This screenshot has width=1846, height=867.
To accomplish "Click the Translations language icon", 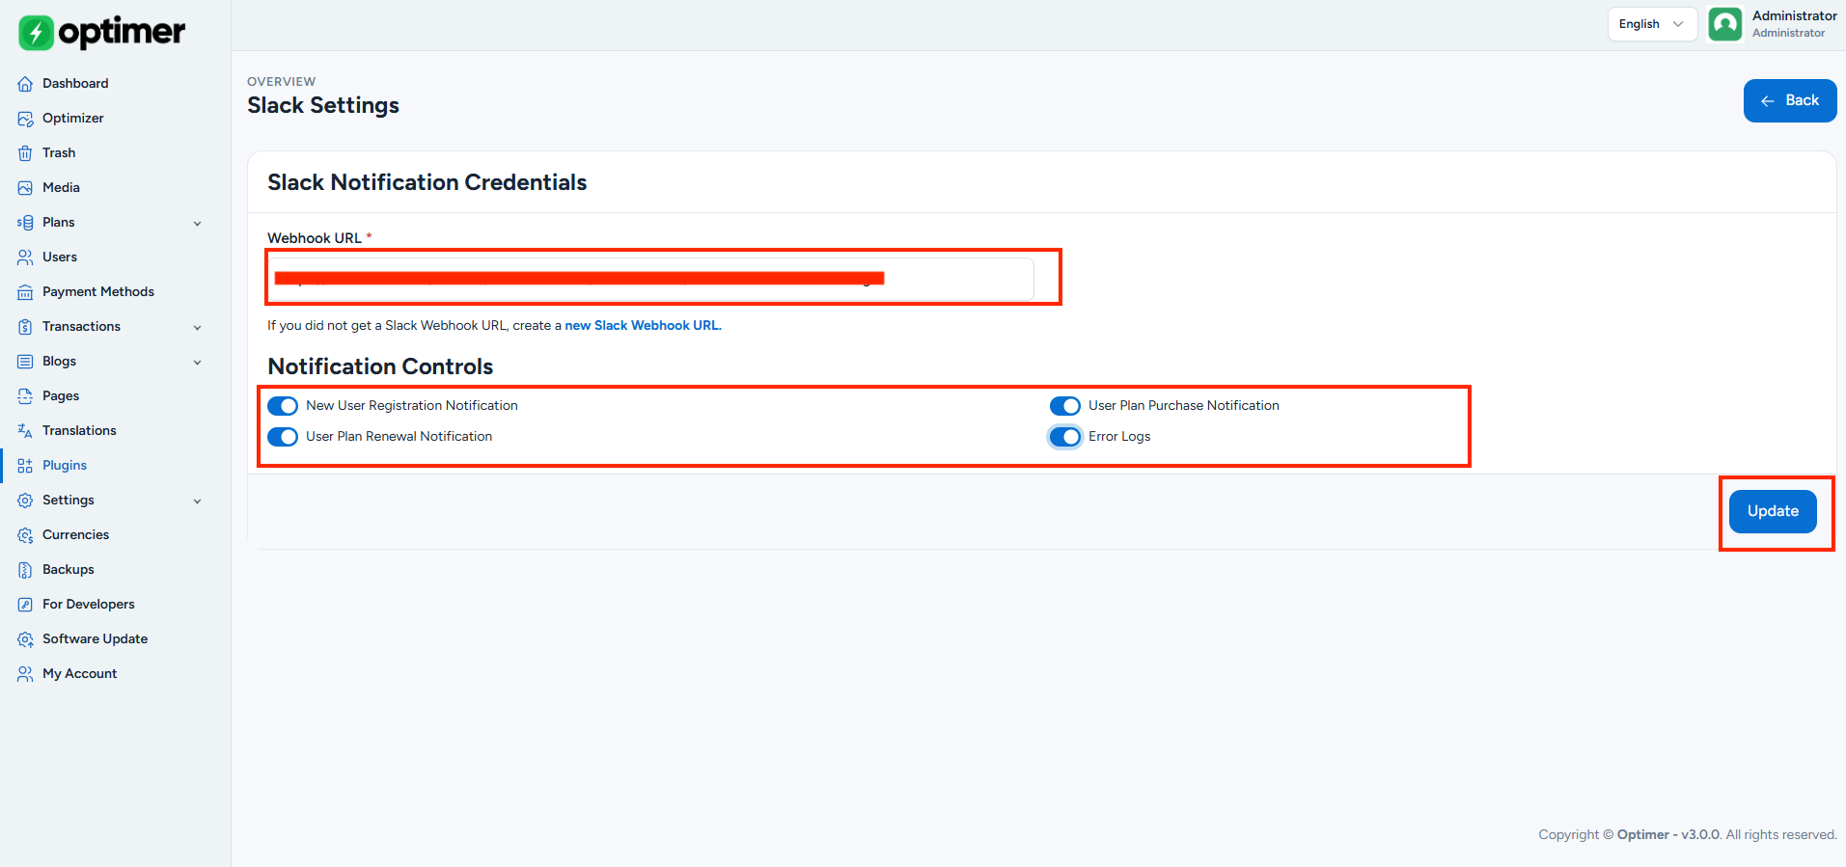I will (x=25, y=431).
